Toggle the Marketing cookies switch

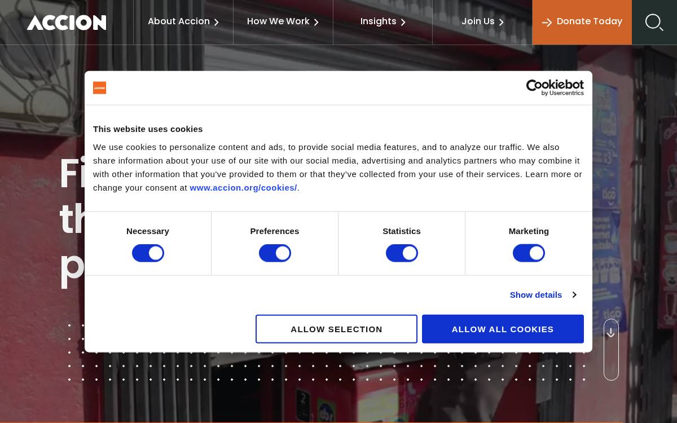529,253
